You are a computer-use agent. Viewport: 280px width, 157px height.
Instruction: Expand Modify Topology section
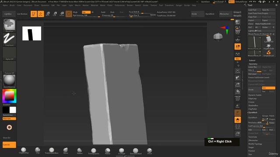pos(255,144)
